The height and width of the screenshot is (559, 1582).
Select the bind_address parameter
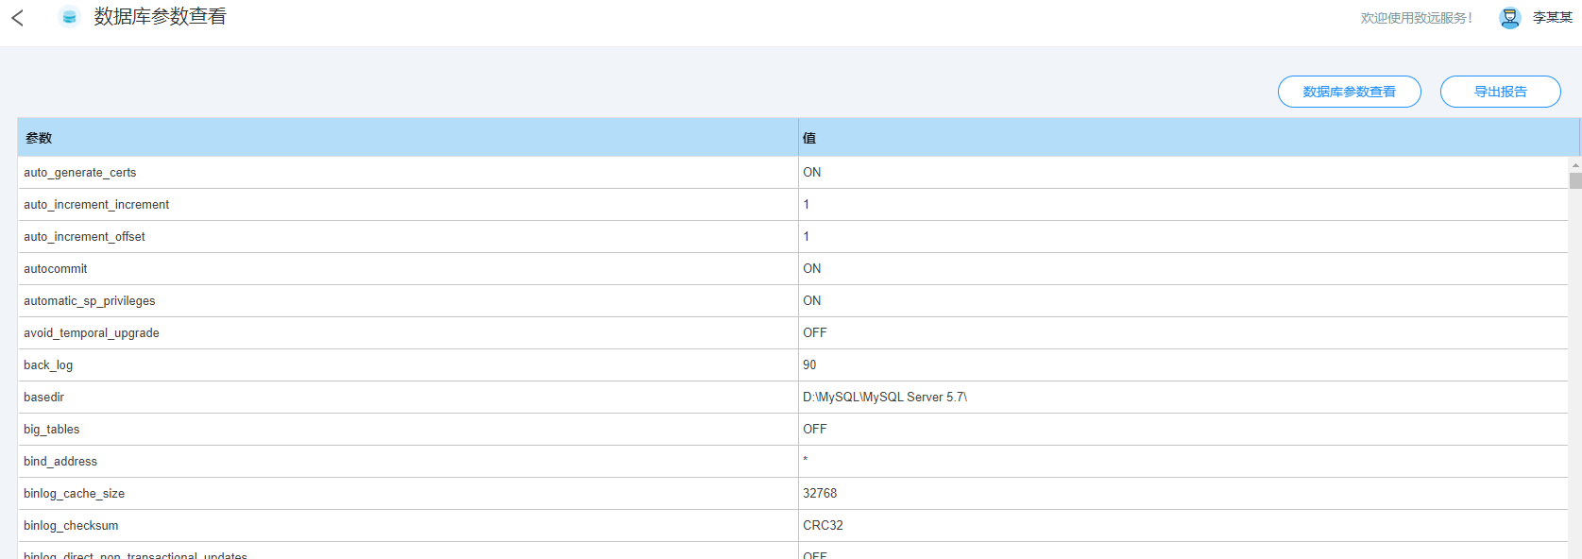[x=60, y=462]
